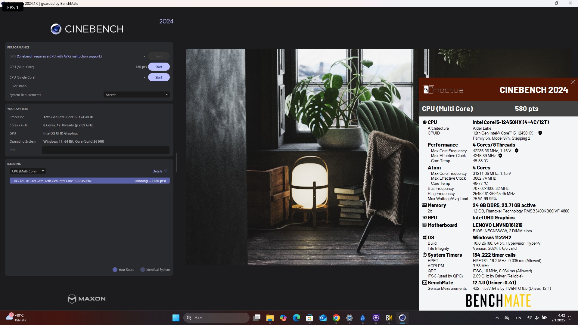Open the purple chip app in taskbar

tap(376, 318)
